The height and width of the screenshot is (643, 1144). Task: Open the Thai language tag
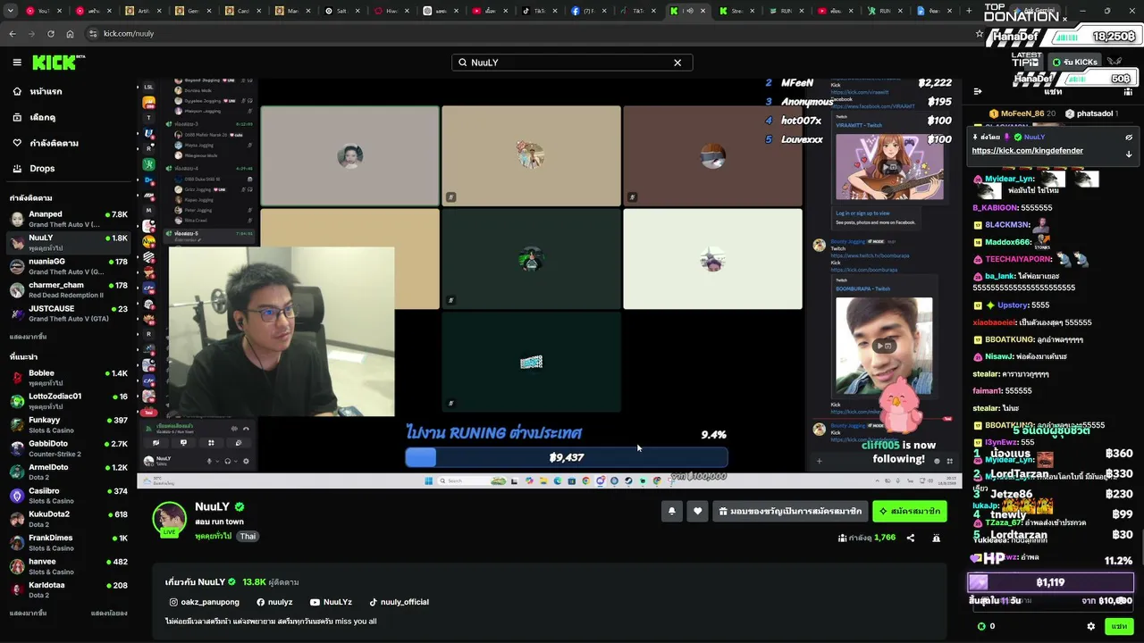pyautogui.click(x=248, y=537)
